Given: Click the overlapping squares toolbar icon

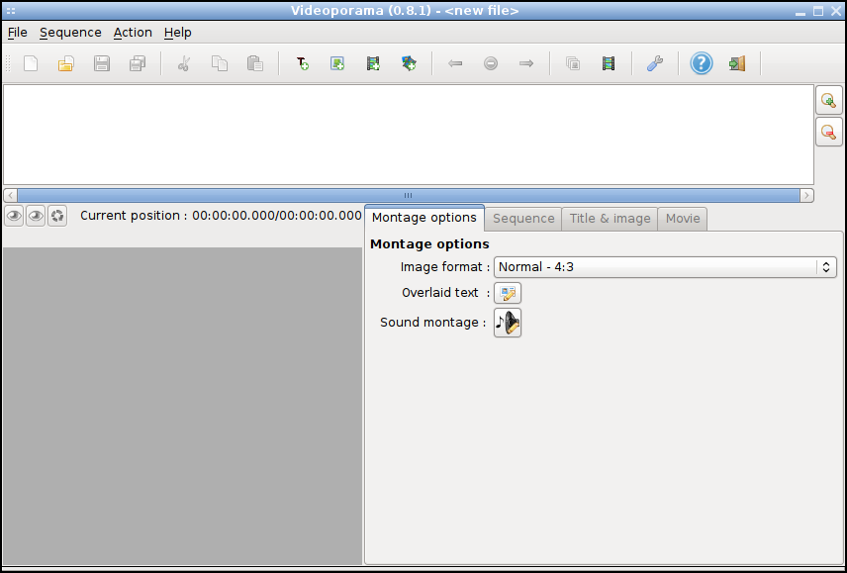Looking at the screenshot, I should [x=573, y=63].
